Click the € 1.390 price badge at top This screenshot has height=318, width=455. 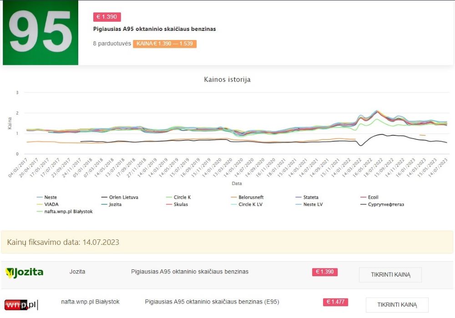click(x=107, y=17)
